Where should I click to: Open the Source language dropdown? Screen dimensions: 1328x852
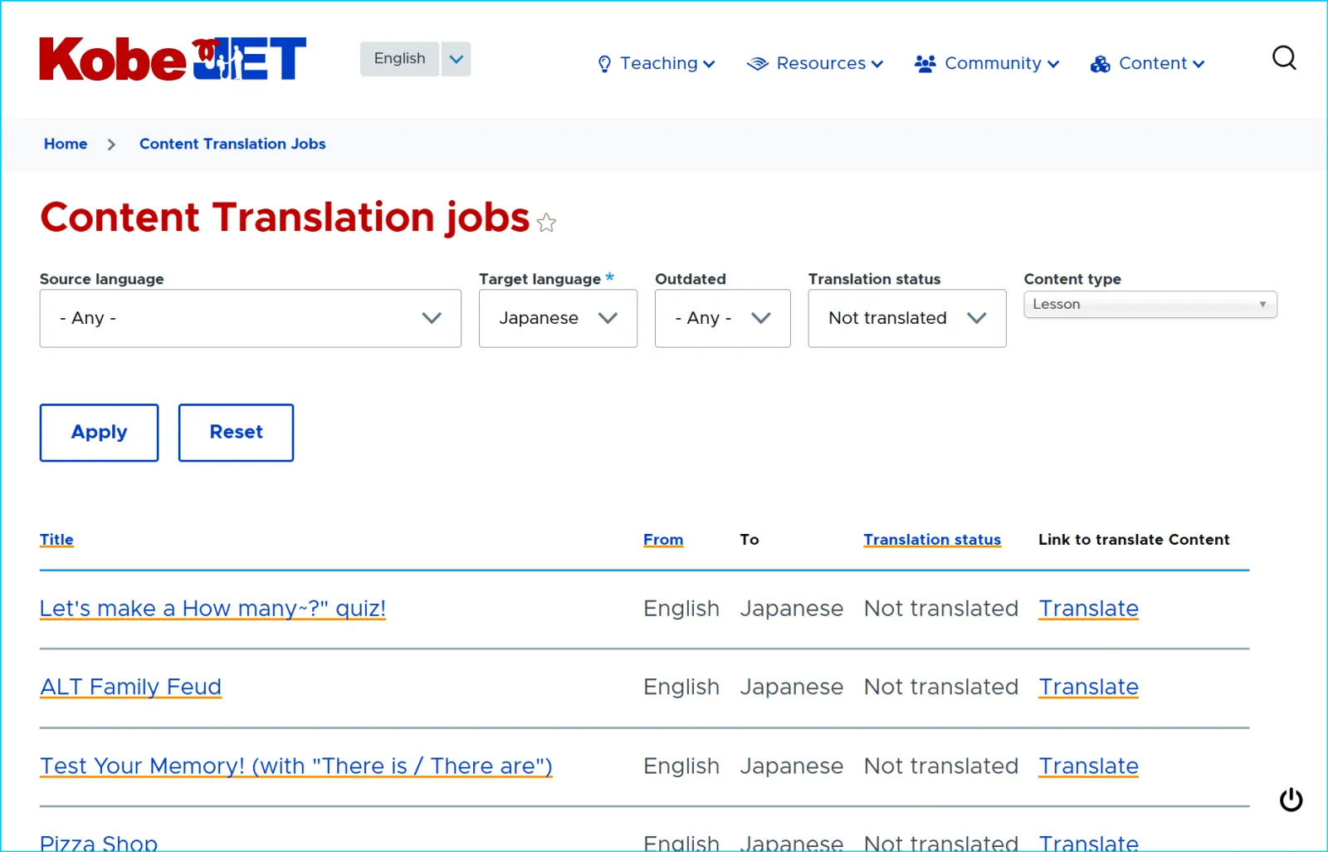tap(250, 318)
